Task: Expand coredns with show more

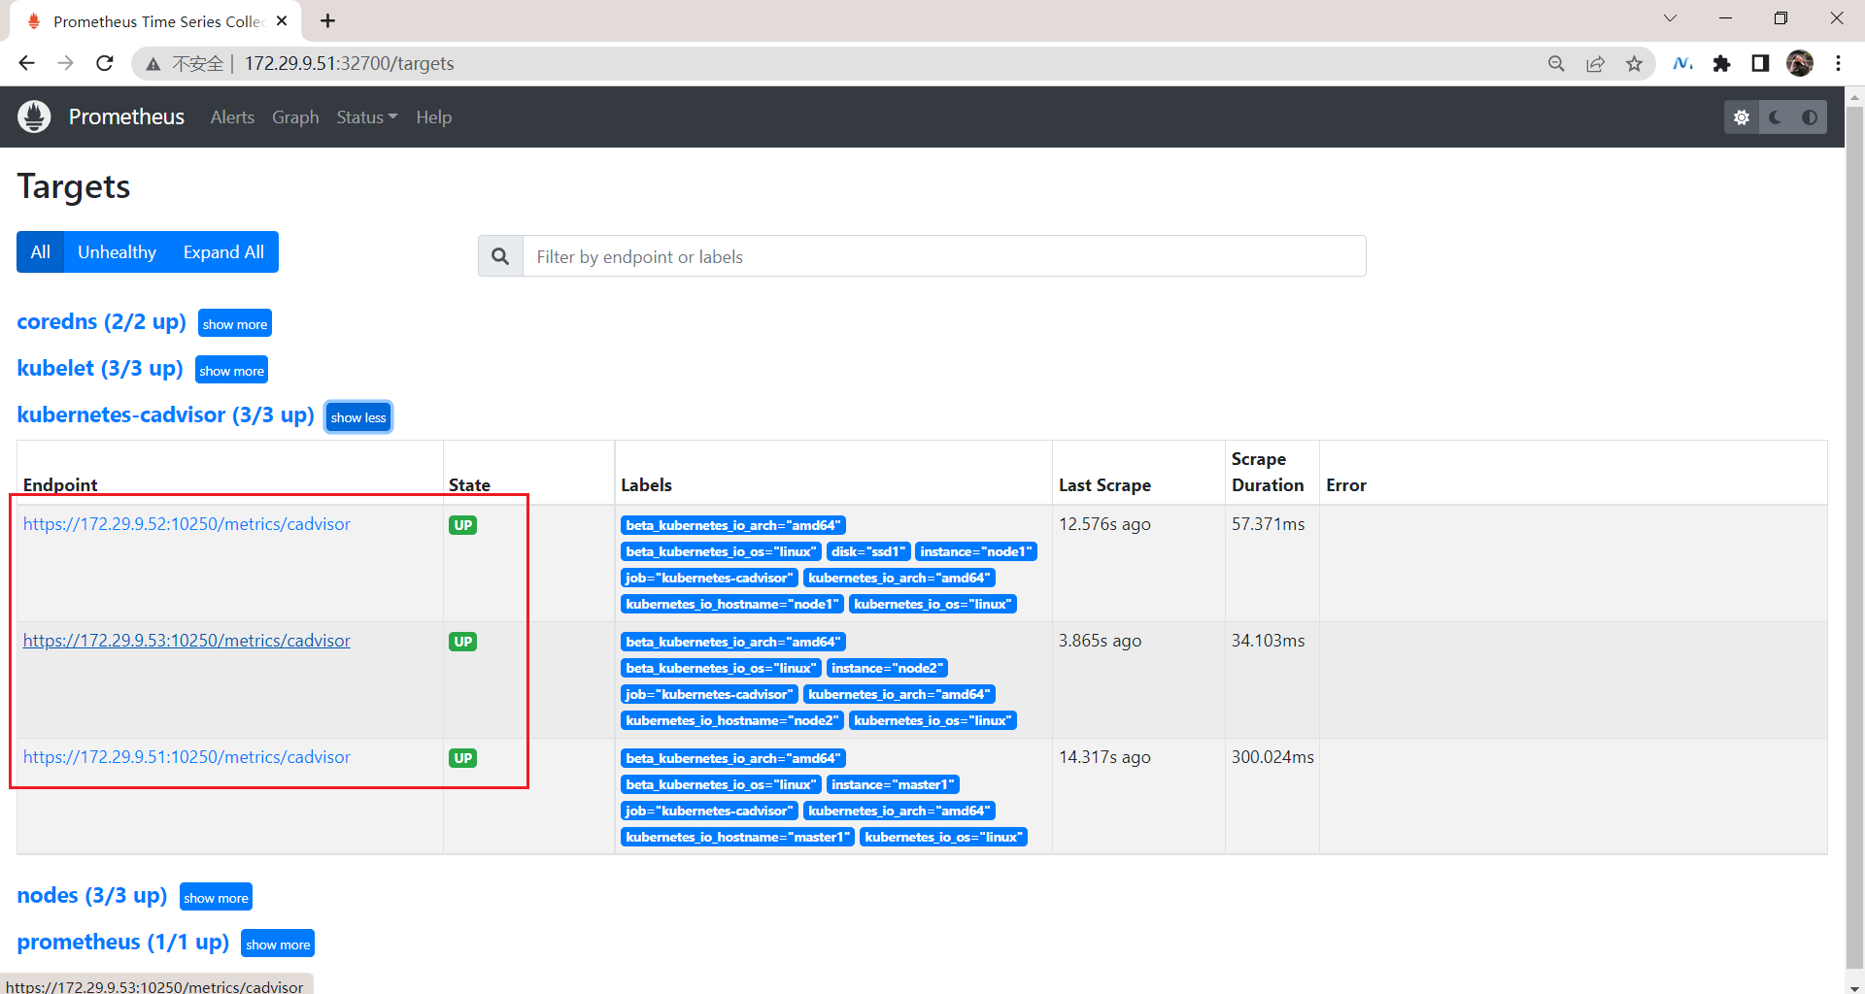Action: pos(235,323)
